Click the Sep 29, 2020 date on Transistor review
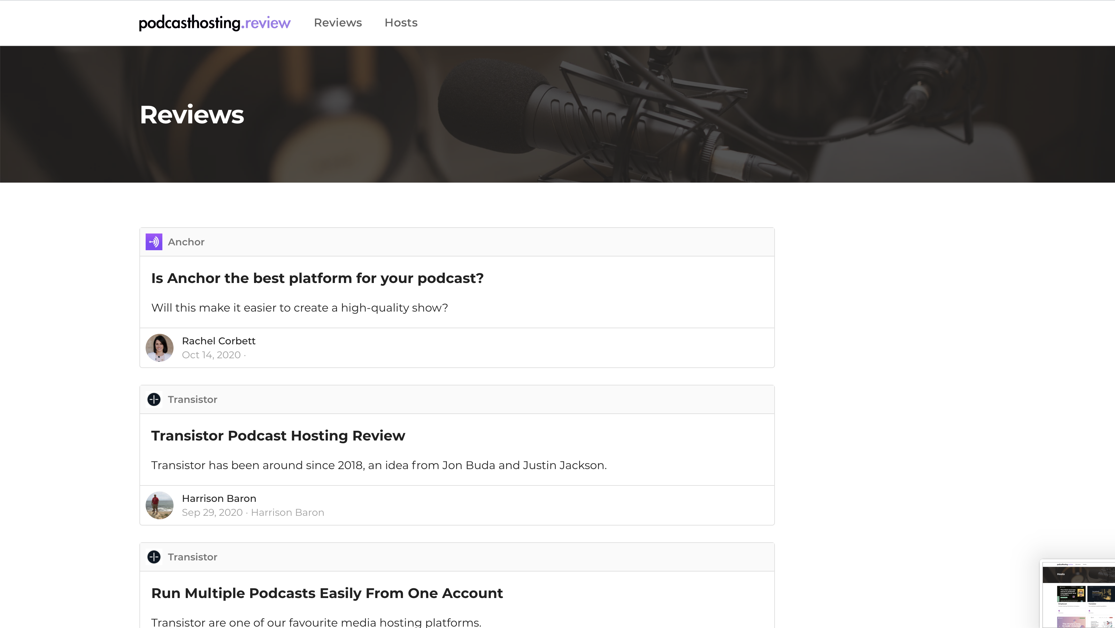The image size is (1115, 628). coord(212,512)
